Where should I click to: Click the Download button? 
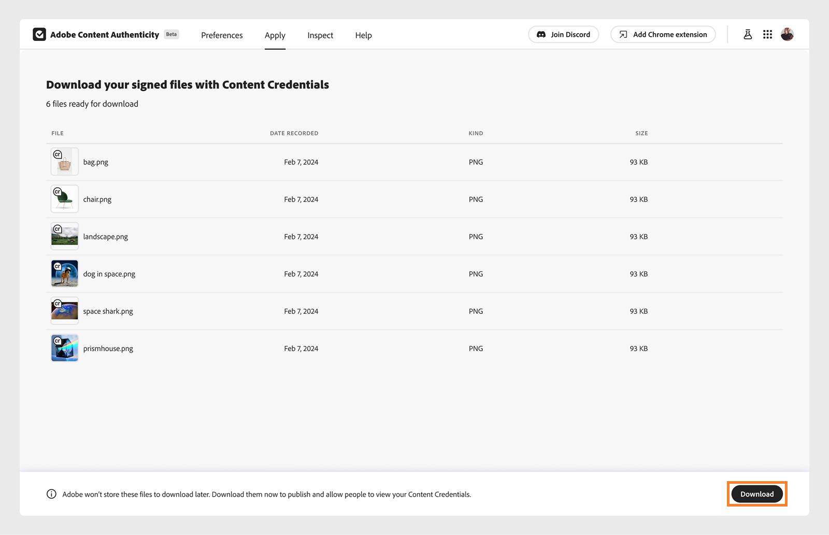756,494
